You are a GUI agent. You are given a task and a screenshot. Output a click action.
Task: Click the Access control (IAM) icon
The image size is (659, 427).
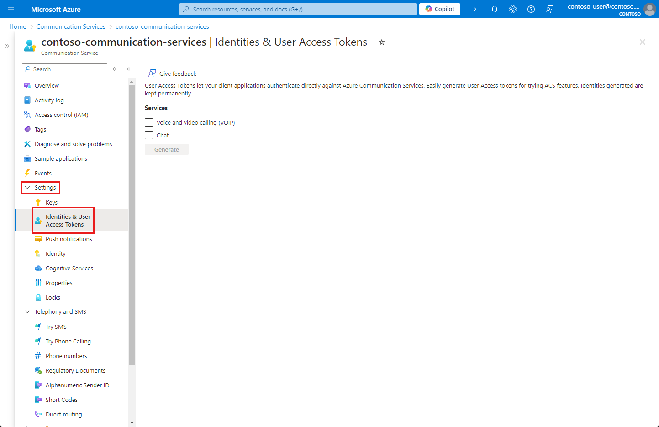(x=27, y=115)
